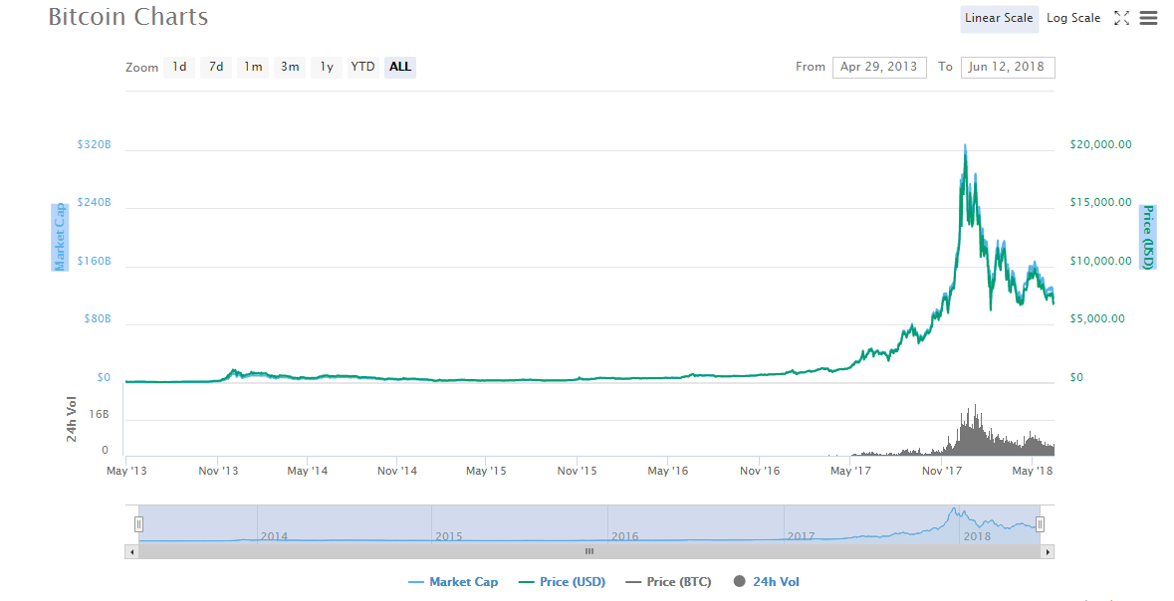
Task: Click 2016 marker in navigator
Action: click(x=624, y=536)
